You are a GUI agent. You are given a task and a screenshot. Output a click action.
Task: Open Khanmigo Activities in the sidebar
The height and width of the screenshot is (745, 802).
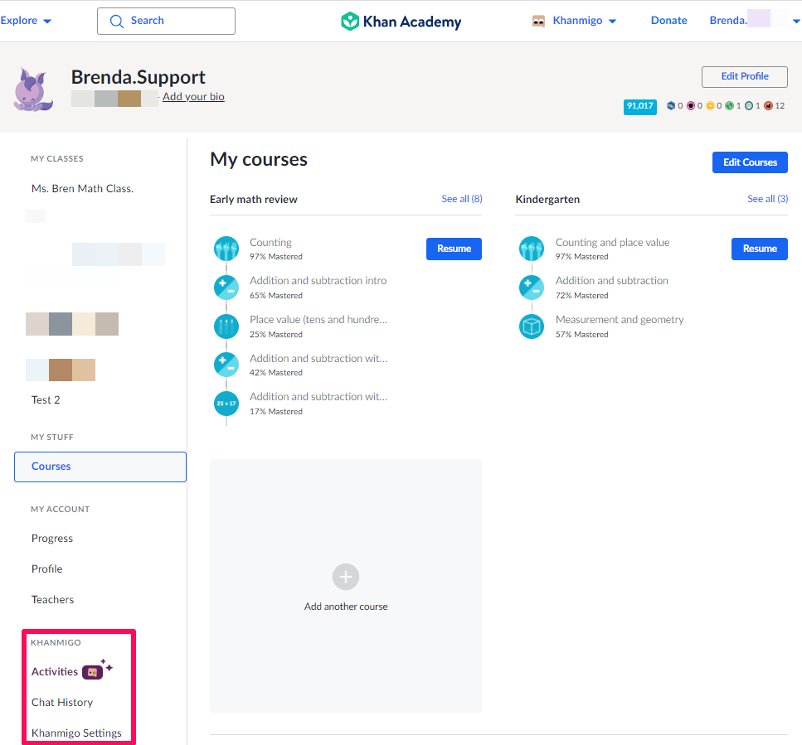pos(55,671)
